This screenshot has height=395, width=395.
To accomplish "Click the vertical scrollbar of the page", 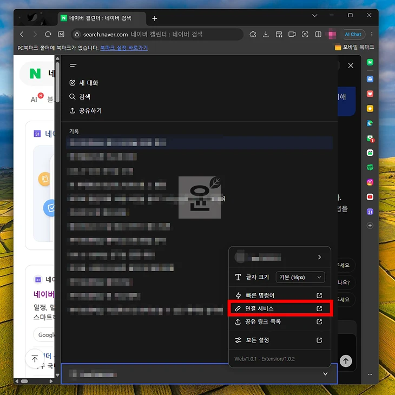I will 57,83.
